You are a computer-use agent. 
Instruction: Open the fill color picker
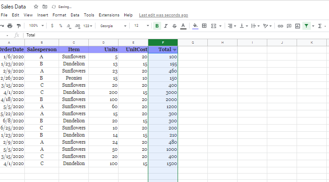195,26
